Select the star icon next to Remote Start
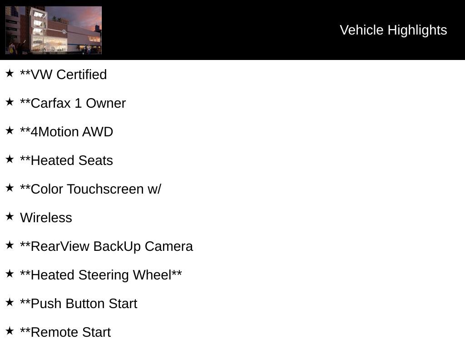Screen dimensions: 465x349 click(x=10, y=331)
